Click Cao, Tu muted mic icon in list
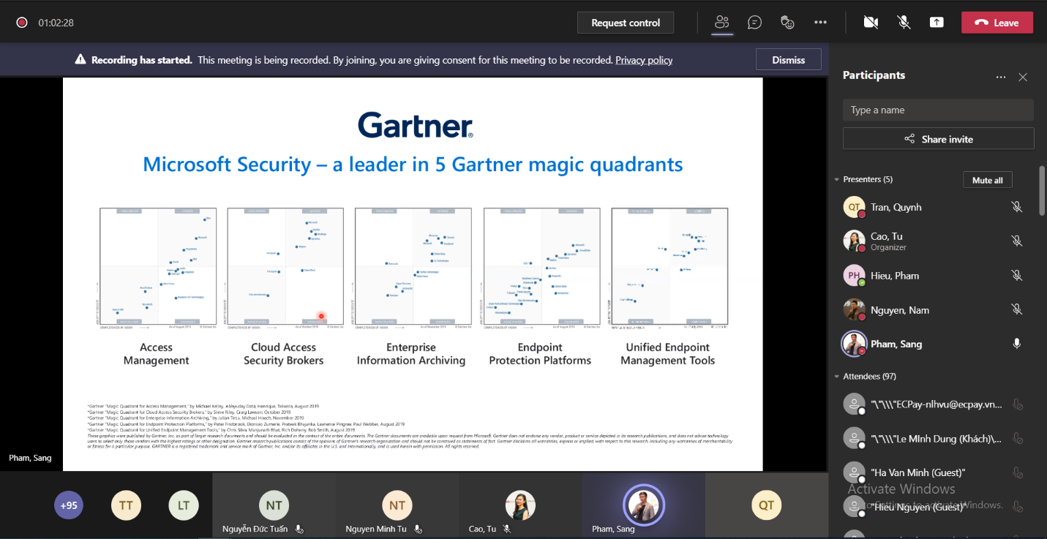 tap(1016, 241)
